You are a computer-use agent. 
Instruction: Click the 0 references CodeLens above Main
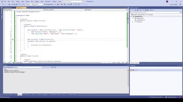tap(27, 25)
